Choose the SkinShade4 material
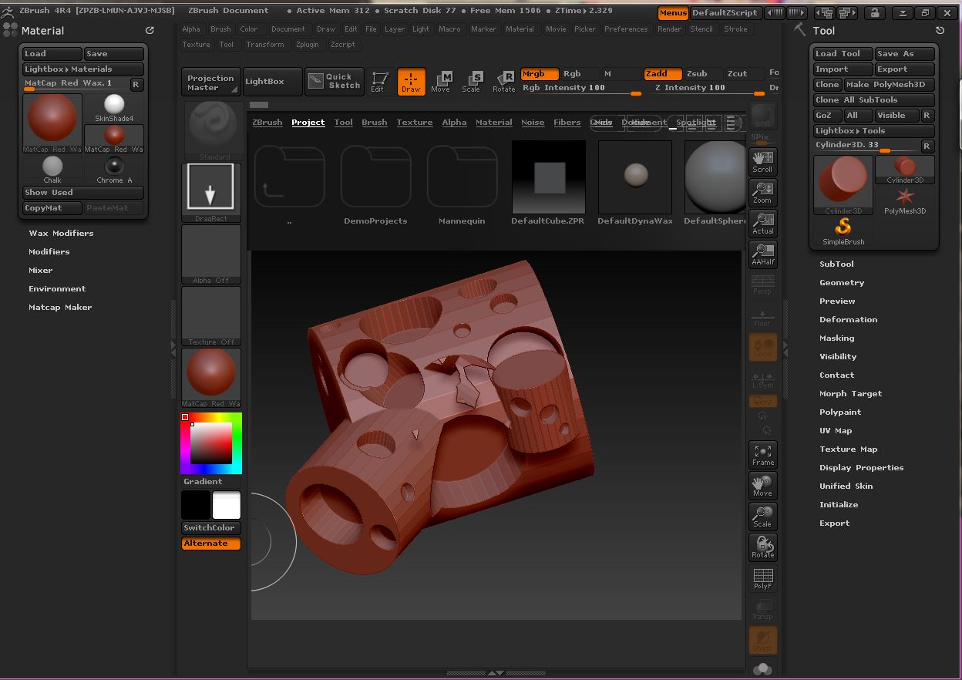The width and height of the screenshot is (962, 680). point(114,109)
